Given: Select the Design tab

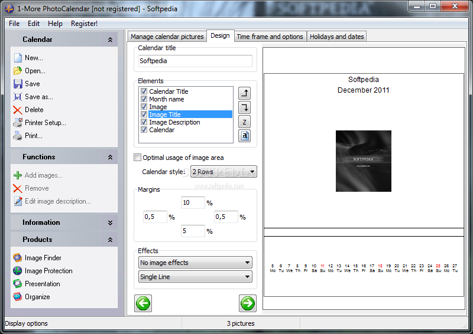Looking at the screenshot, I should pos(220,35).
